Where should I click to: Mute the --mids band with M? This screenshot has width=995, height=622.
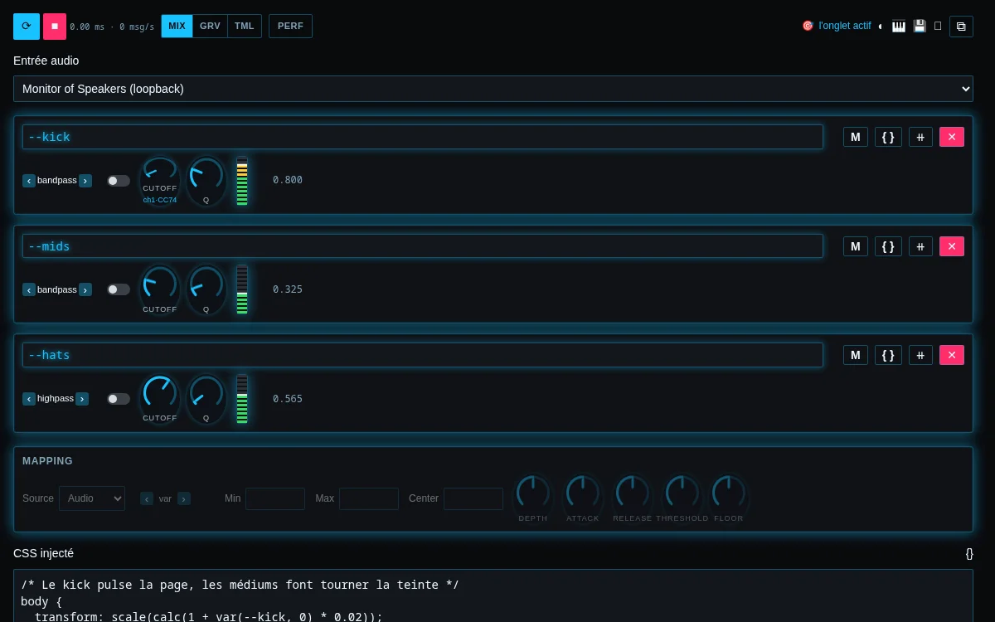point(856,246)
